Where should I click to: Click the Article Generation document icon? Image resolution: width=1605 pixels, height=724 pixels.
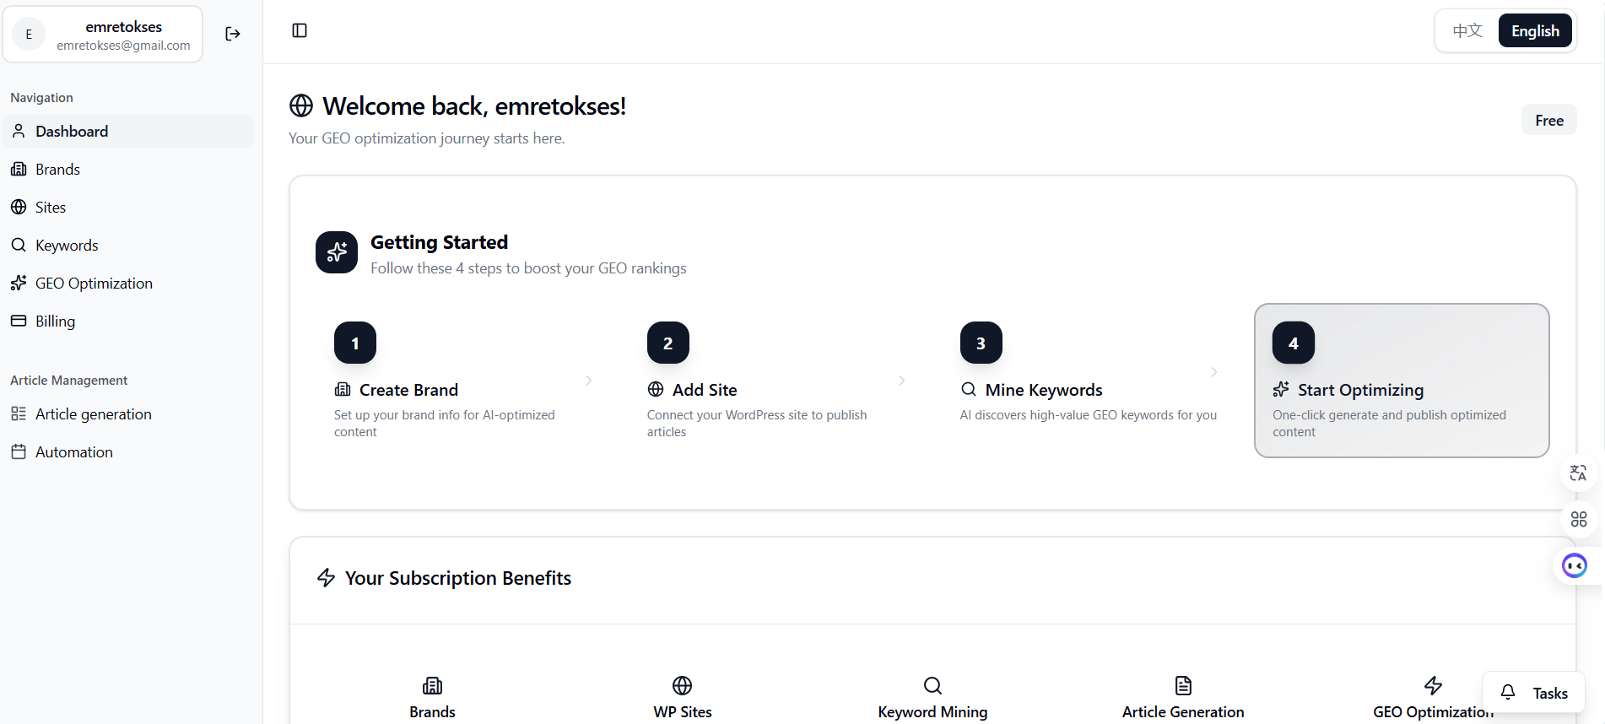coord(1183,685)
